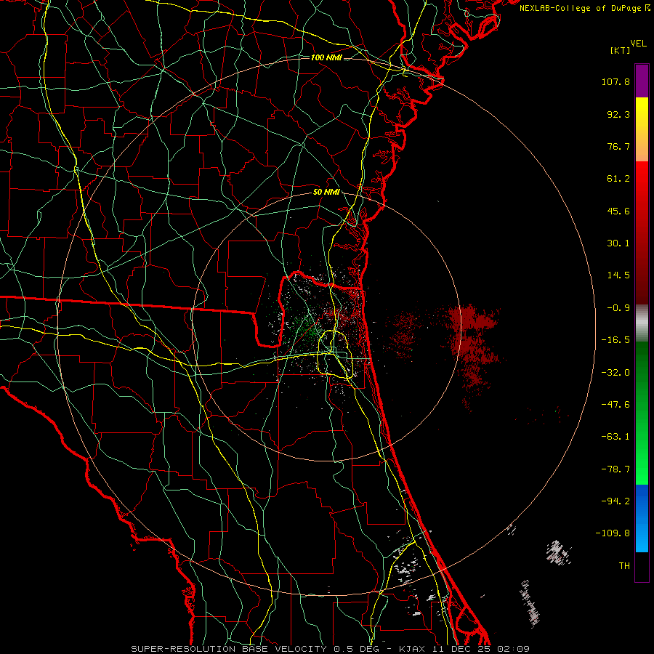
Task: Click the -109.8 velocity legend value
Action: pos(613,533)
